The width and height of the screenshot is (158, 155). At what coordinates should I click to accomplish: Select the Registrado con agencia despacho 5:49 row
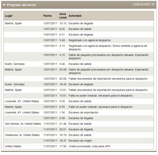(79, 40)
